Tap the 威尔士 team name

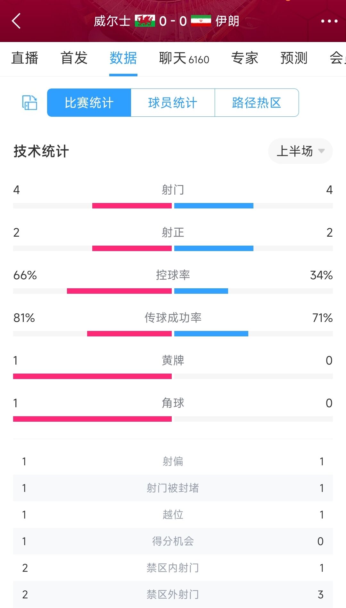coord(112,21)
